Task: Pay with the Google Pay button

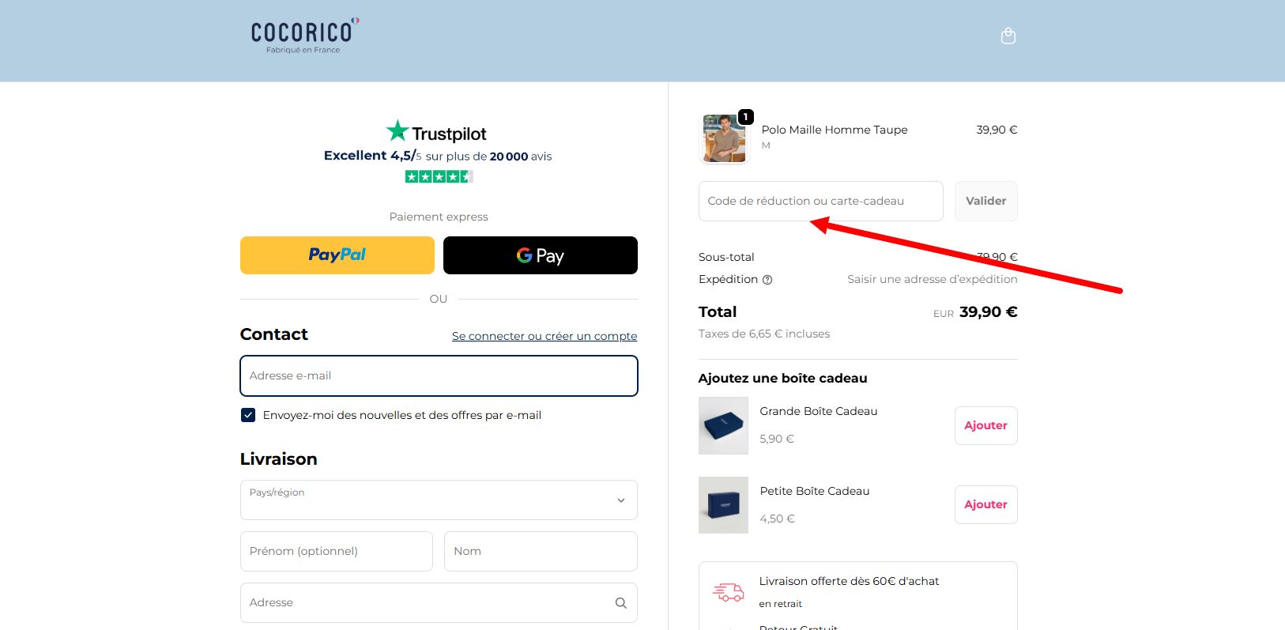Action: 541,255
